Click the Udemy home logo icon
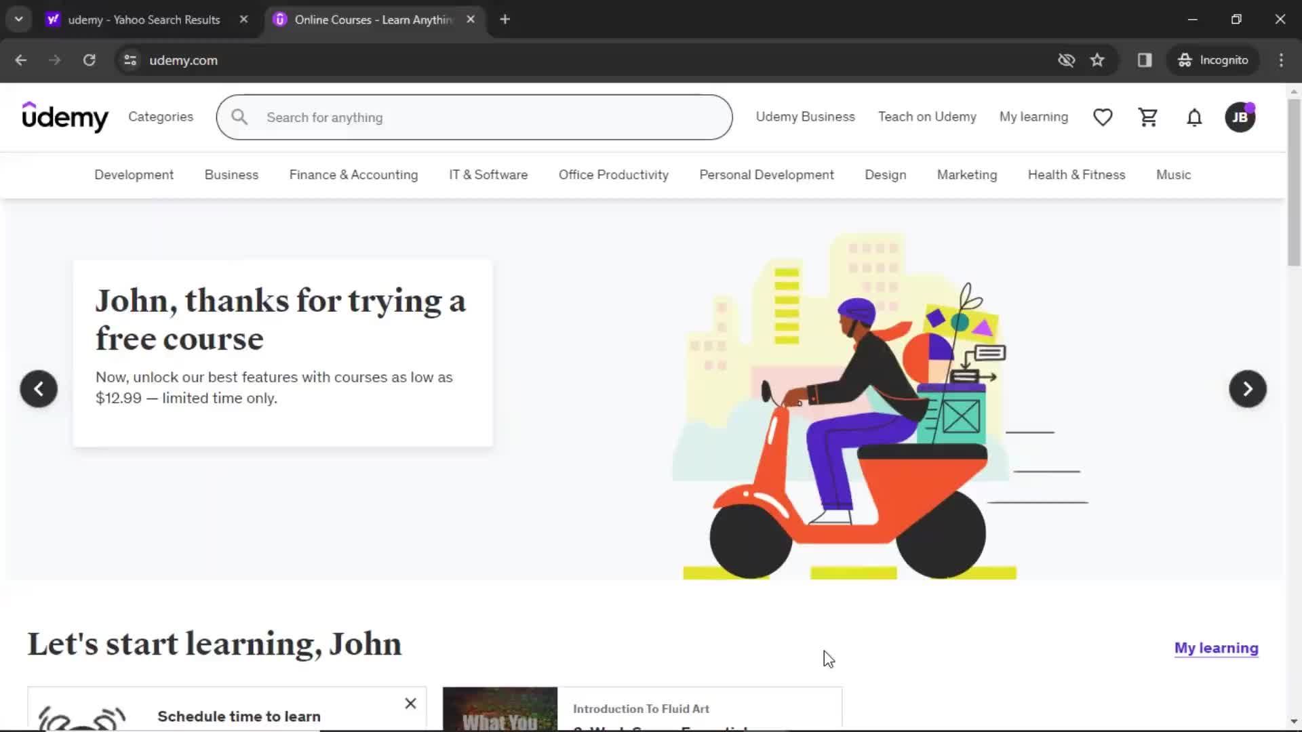 pos(65,116)
